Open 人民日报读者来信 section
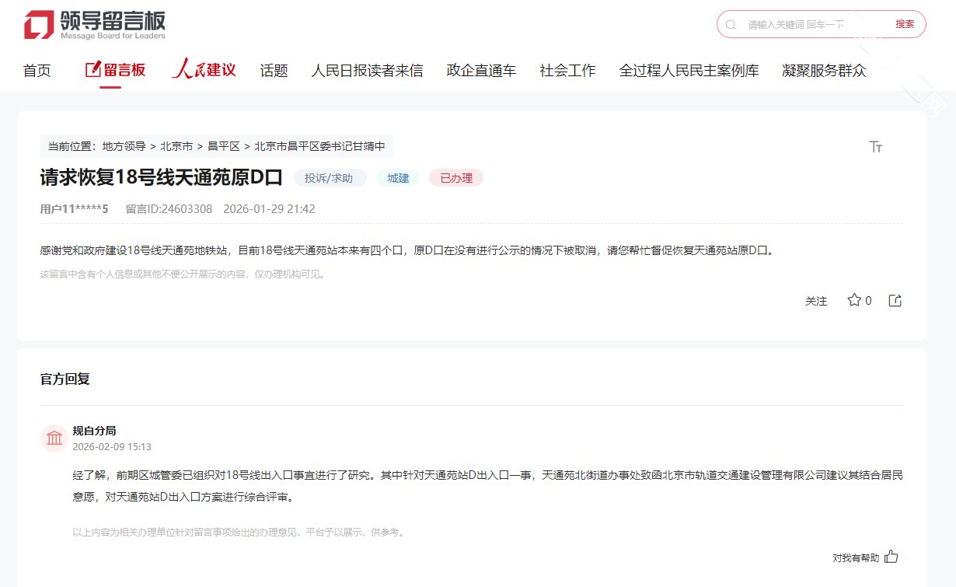956x587 pixels. click(x=367, y=71)
